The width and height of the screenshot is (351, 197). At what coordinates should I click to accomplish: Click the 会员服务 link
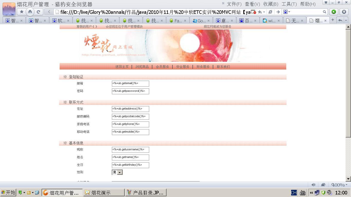point(162,67)
